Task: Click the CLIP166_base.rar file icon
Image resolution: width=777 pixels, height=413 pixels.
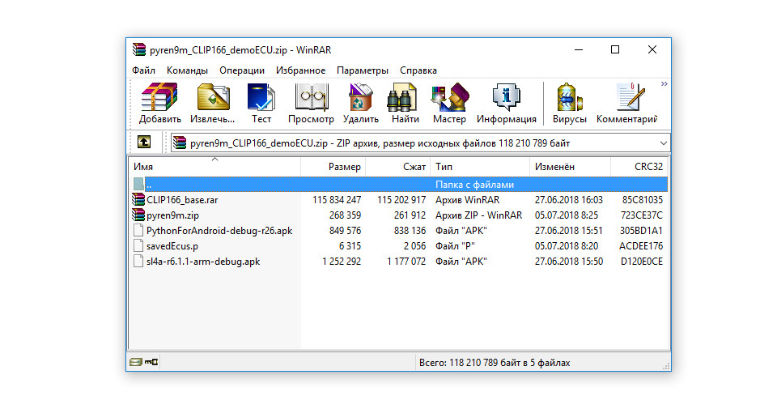Action: pos(138,200)
